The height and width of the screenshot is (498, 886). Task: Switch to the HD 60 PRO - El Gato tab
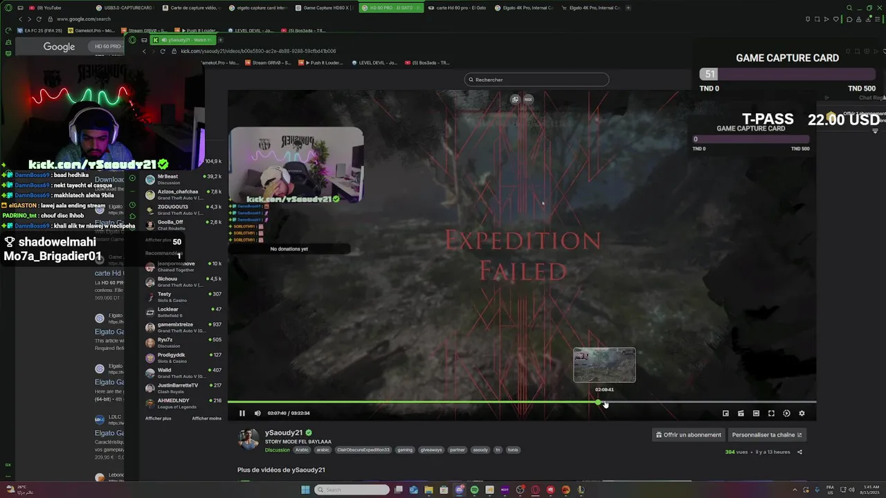(390, 8)
